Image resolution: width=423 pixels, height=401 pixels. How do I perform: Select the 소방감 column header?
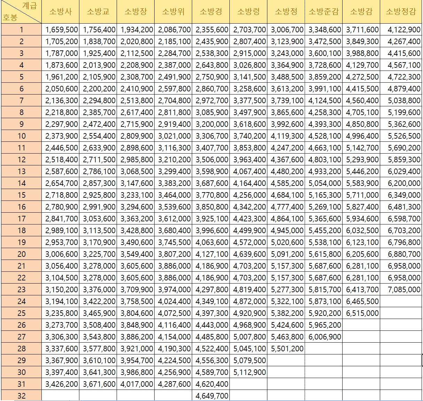click(x=361, y=12)
